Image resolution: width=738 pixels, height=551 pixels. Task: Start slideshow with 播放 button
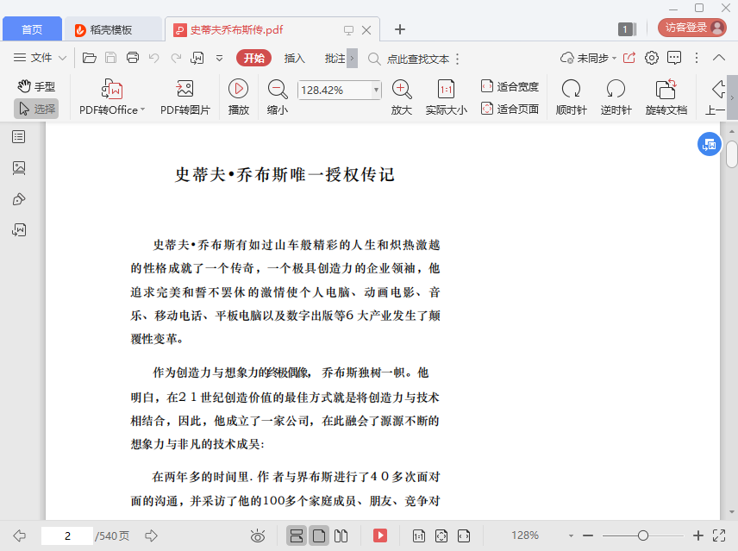239,97
